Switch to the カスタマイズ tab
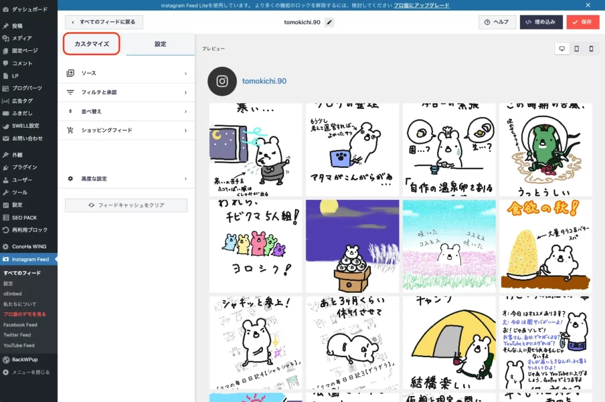The height and width of the screenshot is (402, 605). (x=92, y=44)
